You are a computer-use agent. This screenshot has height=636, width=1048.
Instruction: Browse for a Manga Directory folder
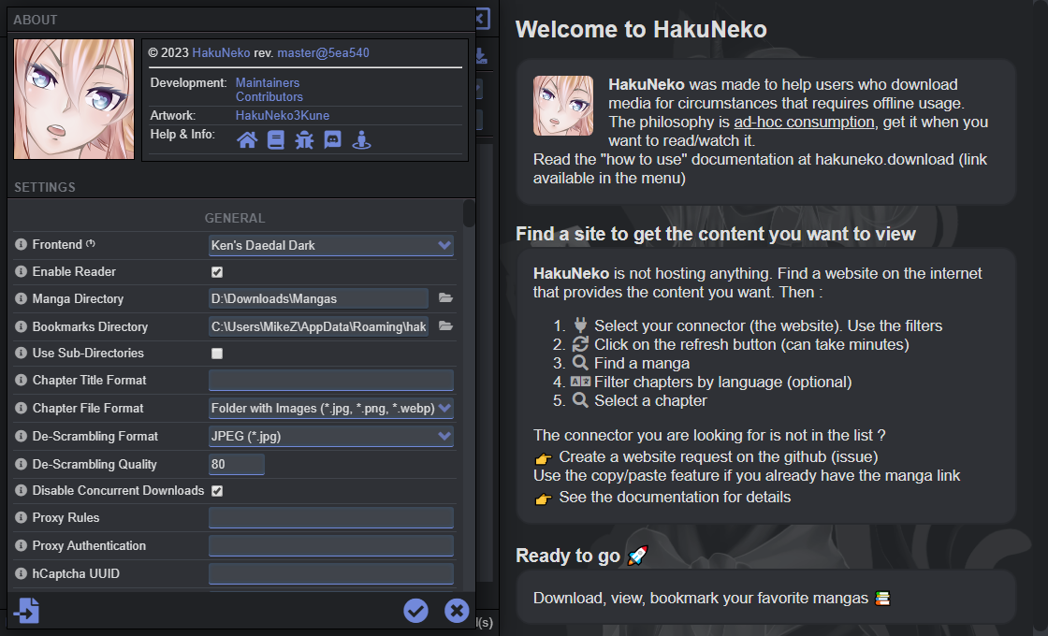click(x=445, y=297)
